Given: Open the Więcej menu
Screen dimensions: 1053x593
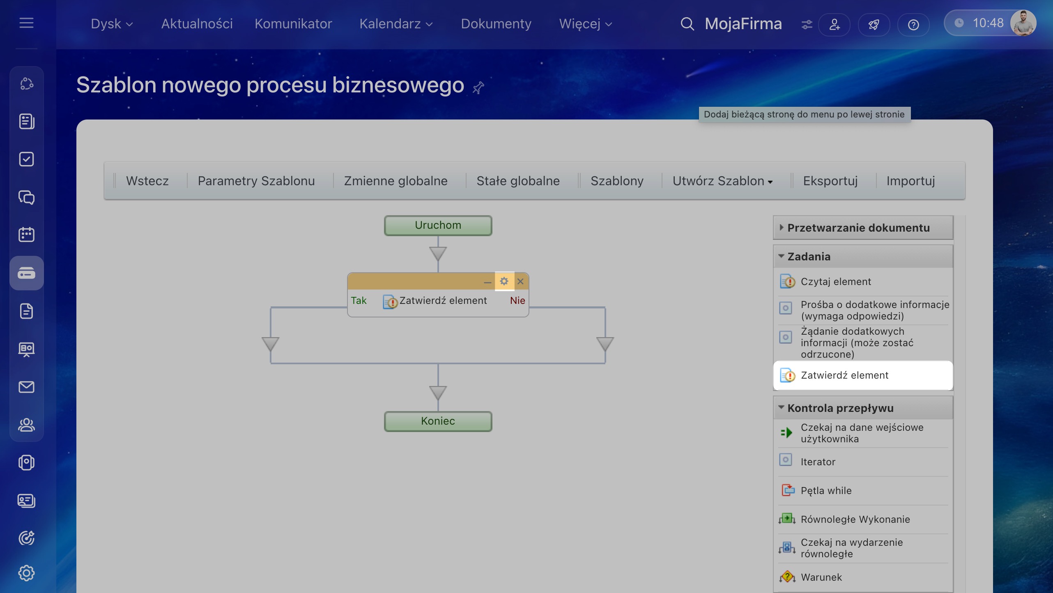Looking at the screenshot, I should click(x=585, y=24).
